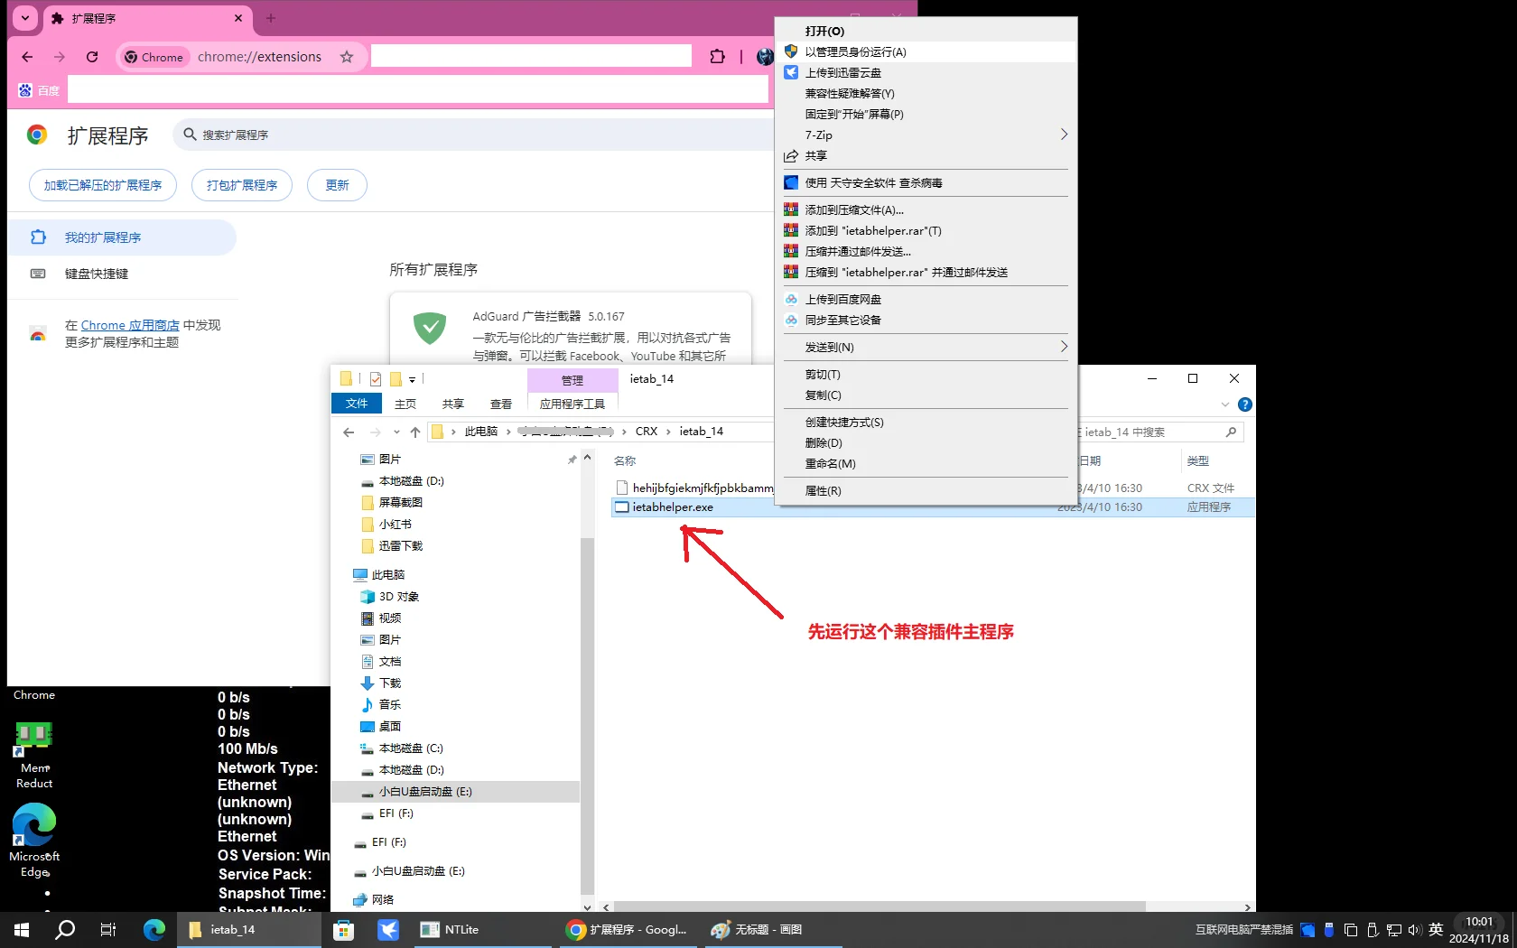Open Chrome's extensions puzzle icon menu
The image size is (1517, 948).
pyautogui.click(x=717, y=57)
